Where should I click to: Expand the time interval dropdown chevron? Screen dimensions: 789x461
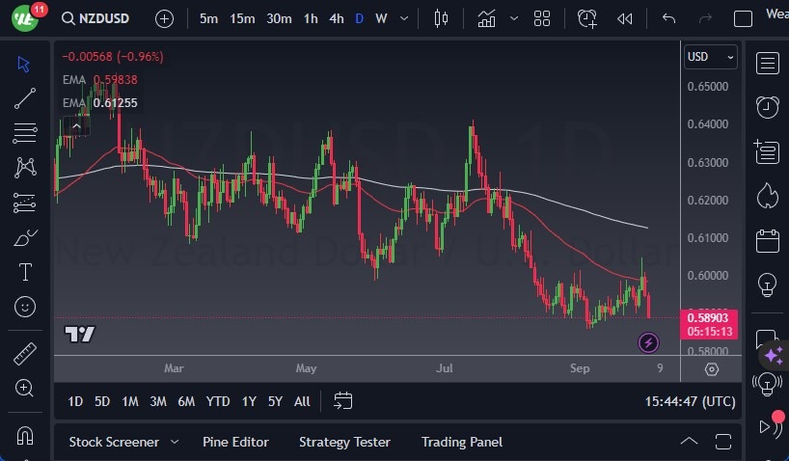click(403, 18)
